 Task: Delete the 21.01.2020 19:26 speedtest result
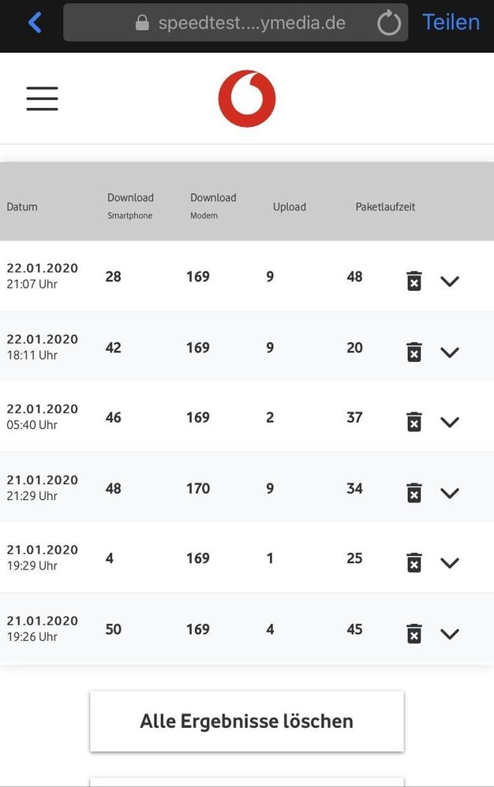(414, 633)
